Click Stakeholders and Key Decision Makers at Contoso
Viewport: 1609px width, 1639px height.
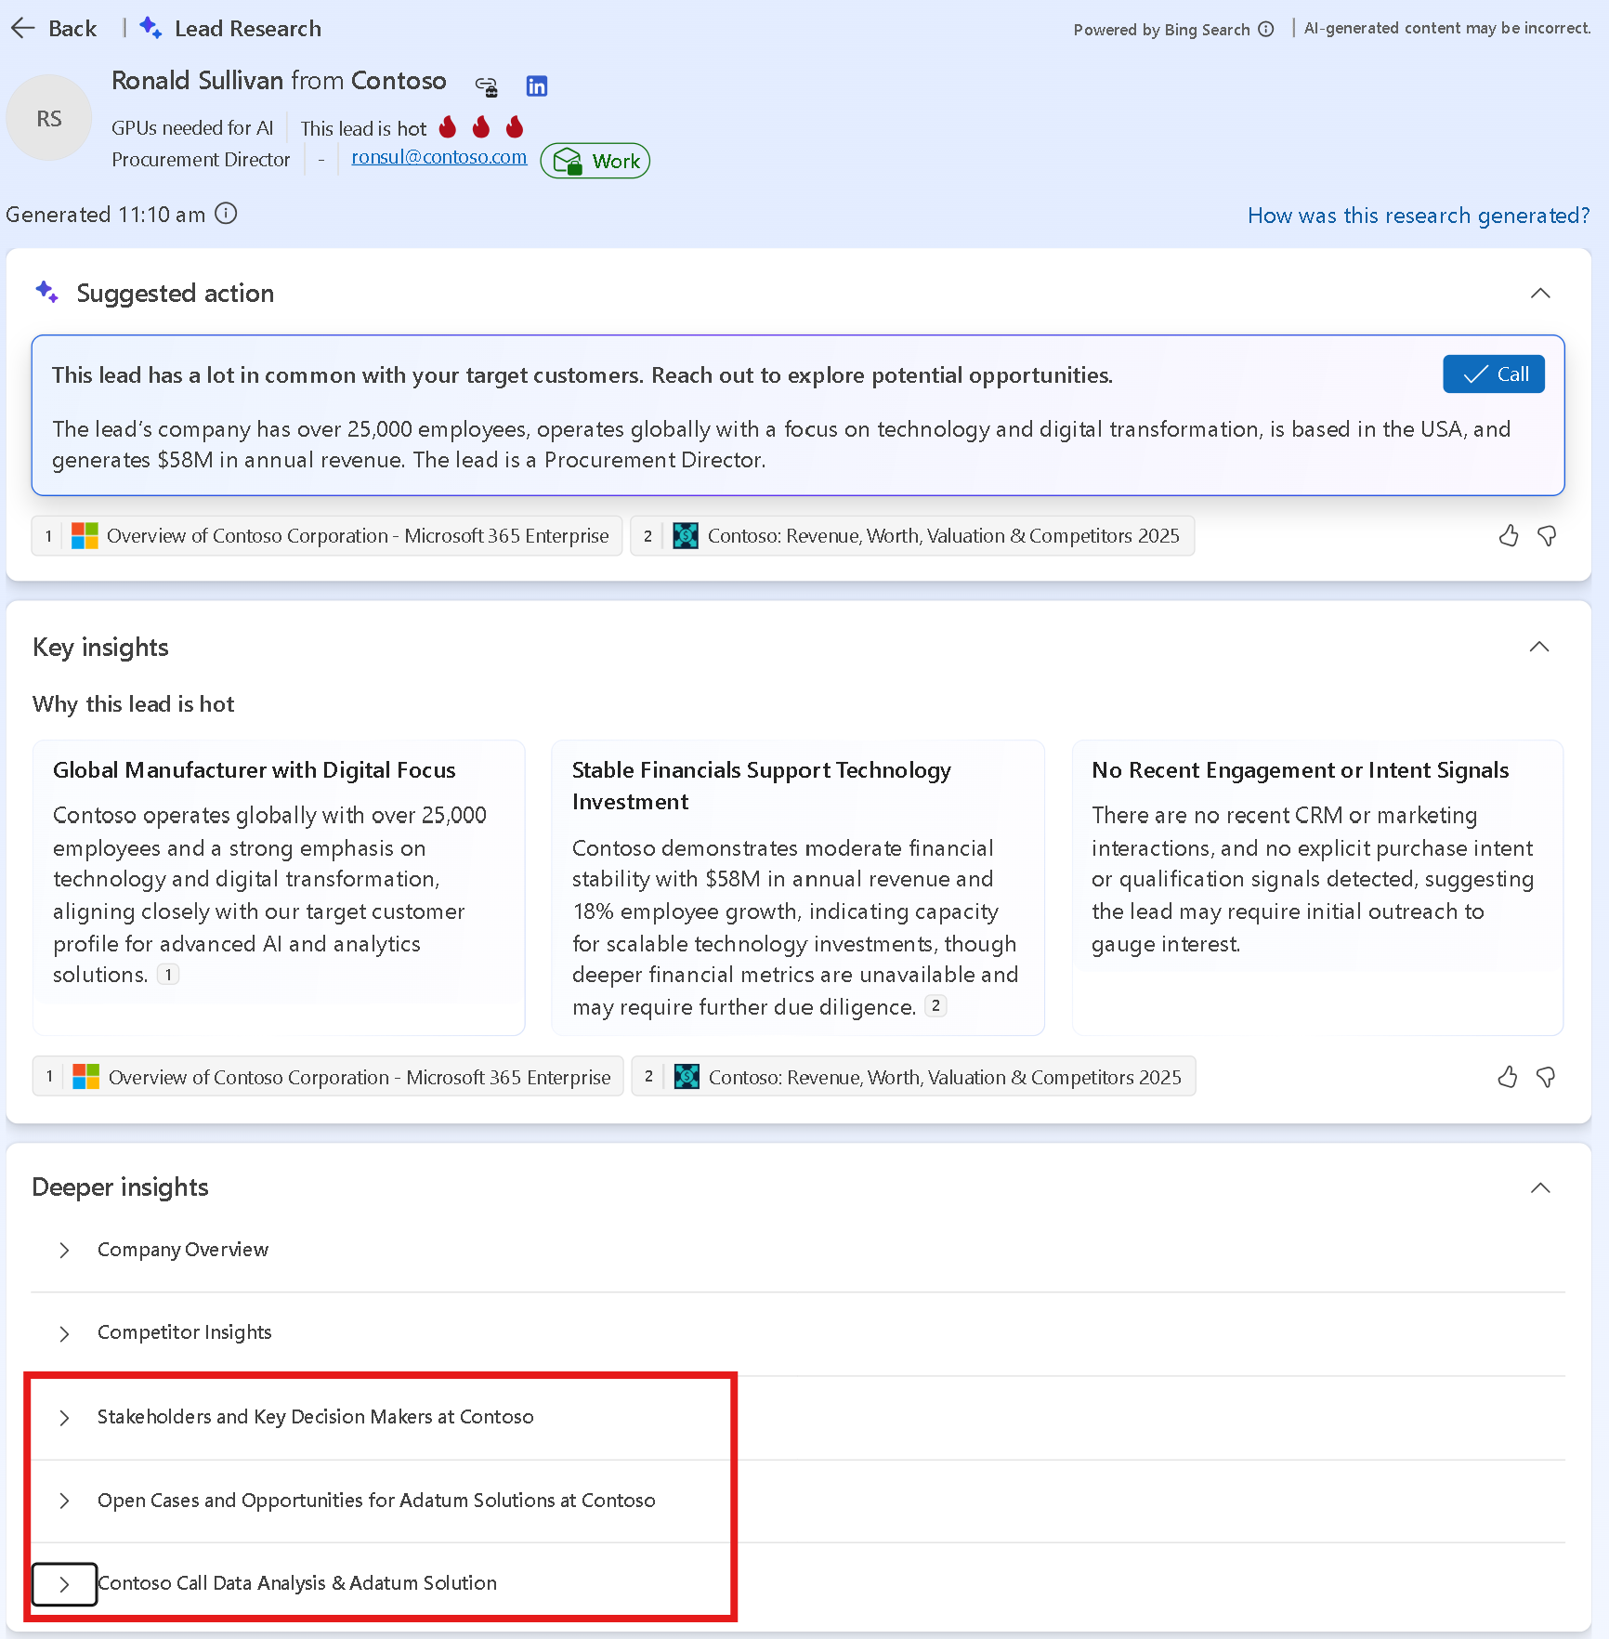pyautogui.click(x=316, y=1417)
